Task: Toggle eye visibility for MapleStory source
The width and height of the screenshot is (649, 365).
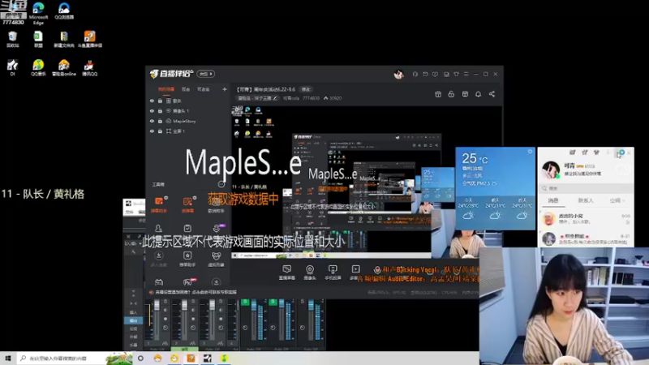Action: tap(152, 121)
